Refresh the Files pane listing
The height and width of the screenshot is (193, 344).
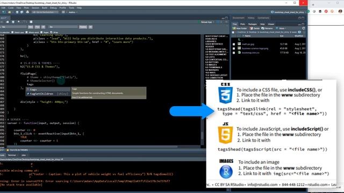(x=303, y=28)
